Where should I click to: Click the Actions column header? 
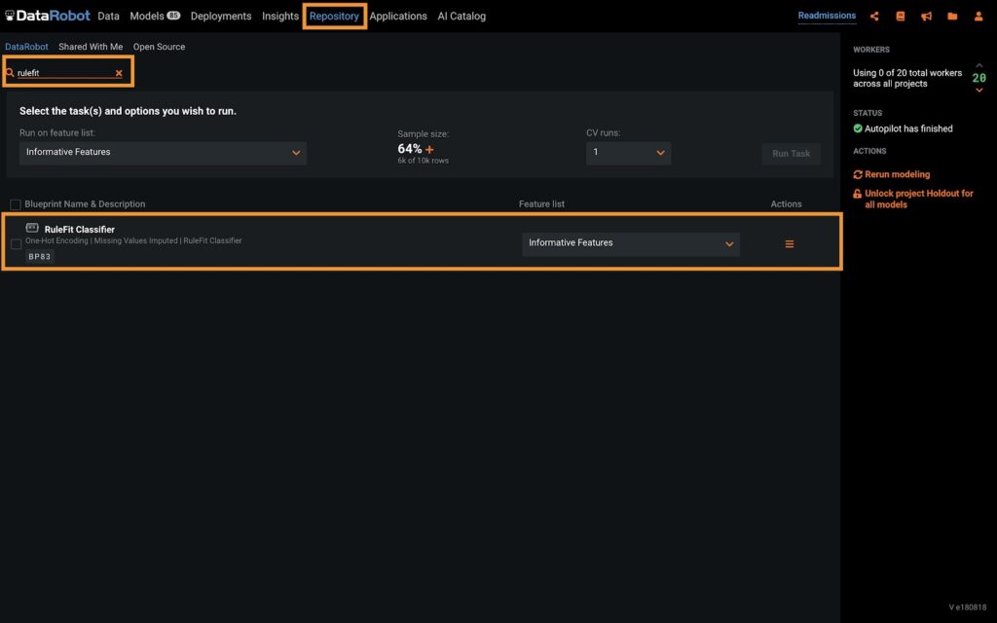point(786,204)
